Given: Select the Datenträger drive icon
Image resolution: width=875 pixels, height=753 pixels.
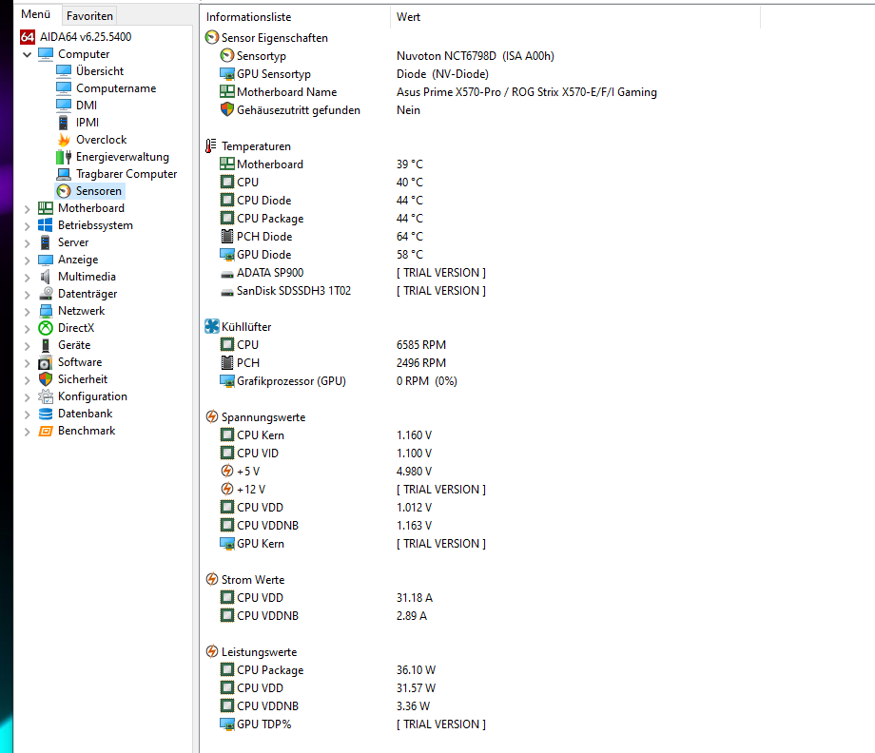Looking at the screenshot, I should pyautogui.click(x=46, y=294).
